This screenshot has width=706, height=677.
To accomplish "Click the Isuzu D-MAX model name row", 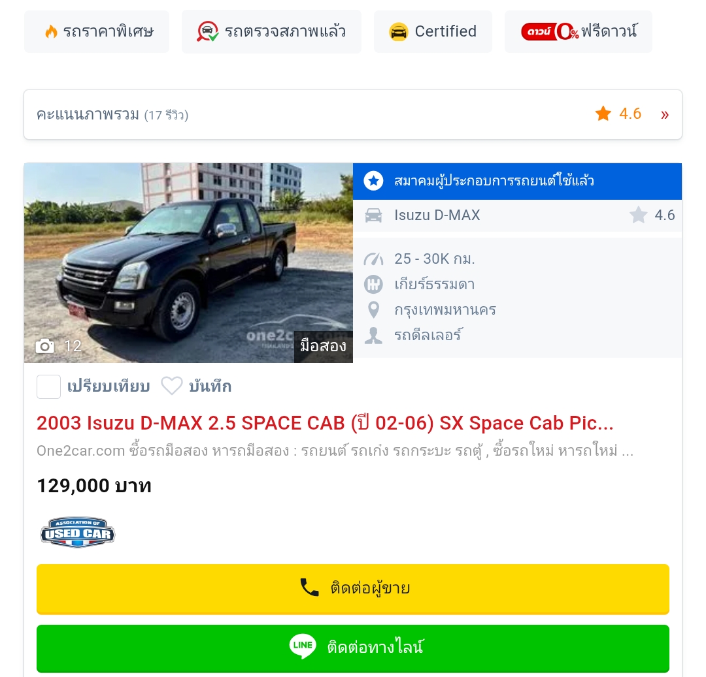I will pyautogui.click(x=517, y=215).
